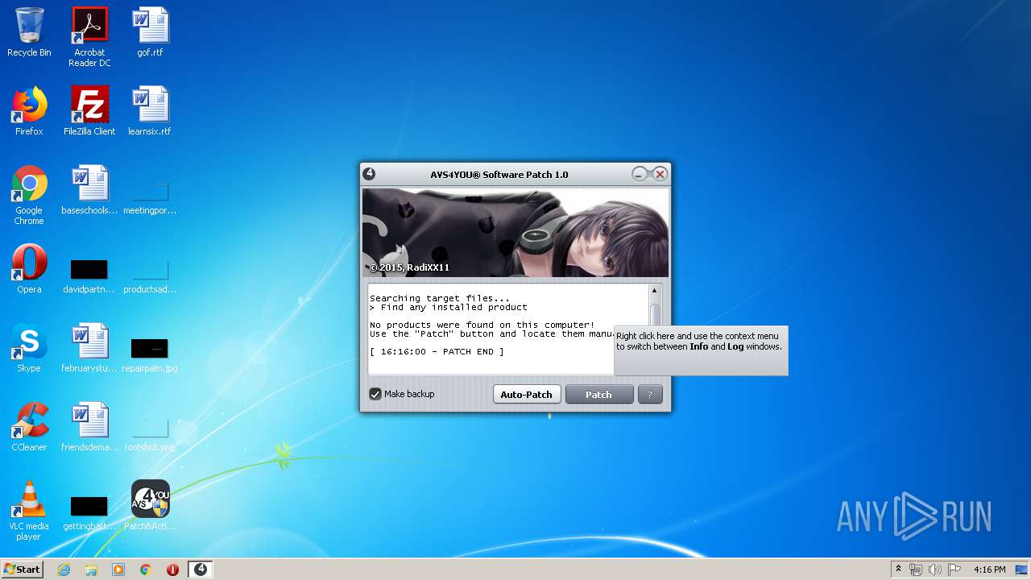The image size is (1031, 580).
Task: Open the AVS4YOU Patch&Activation icon
Action: [150, 506]
